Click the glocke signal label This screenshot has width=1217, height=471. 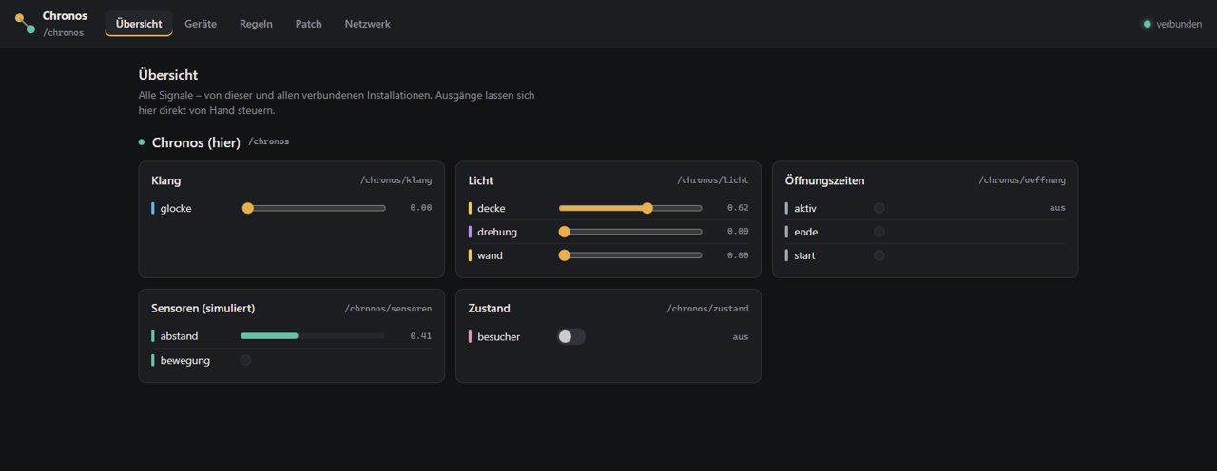(176, 208)
